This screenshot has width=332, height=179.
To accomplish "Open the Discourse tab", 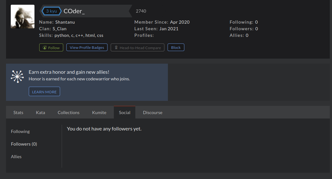I will 153,113.
